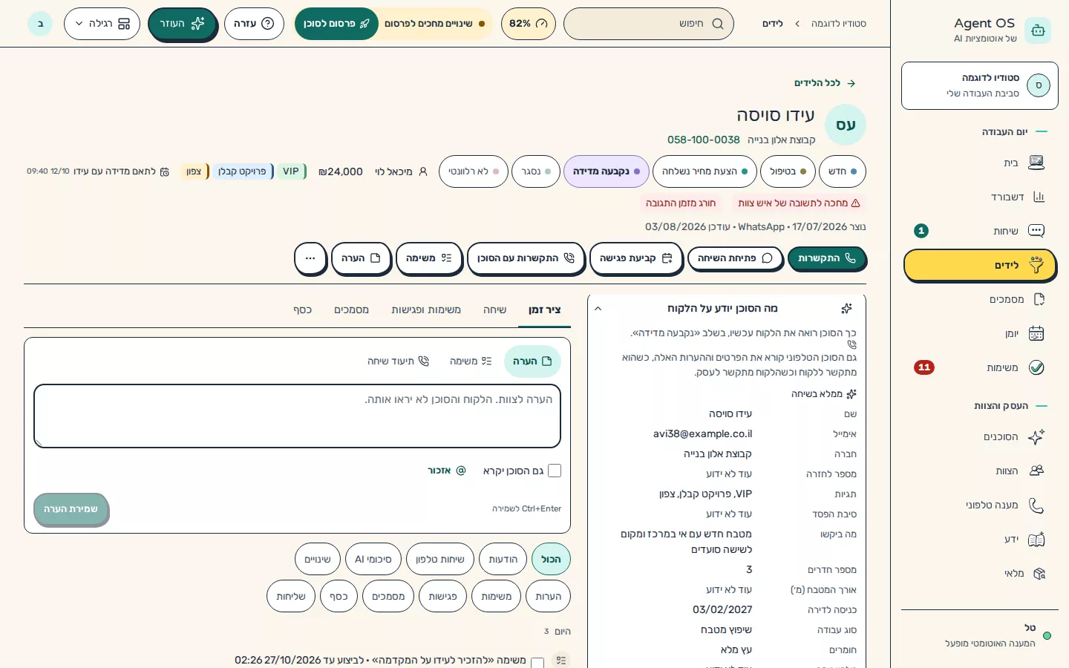This screenshot has width=1069, height=668.
Task: Open the משימות checkmark icon in sidebar
Action: point(1036,367)
